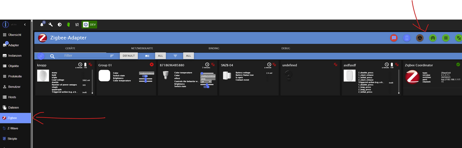Click the filter list icon
The image size is (462, 148).
[175, 56]
